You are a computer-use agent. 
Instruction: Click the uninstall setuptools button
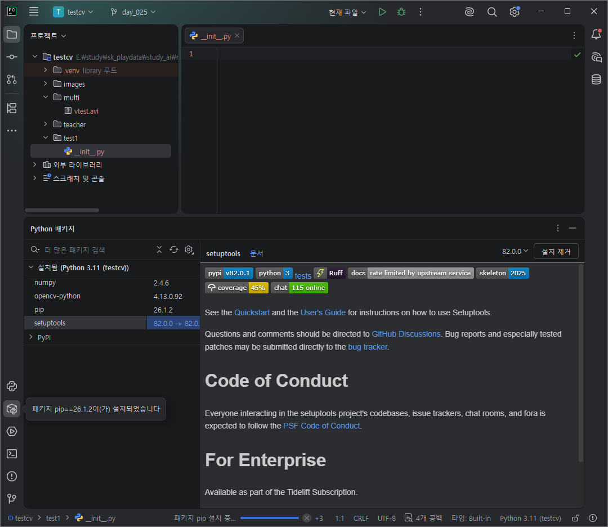tap(556, 251)
